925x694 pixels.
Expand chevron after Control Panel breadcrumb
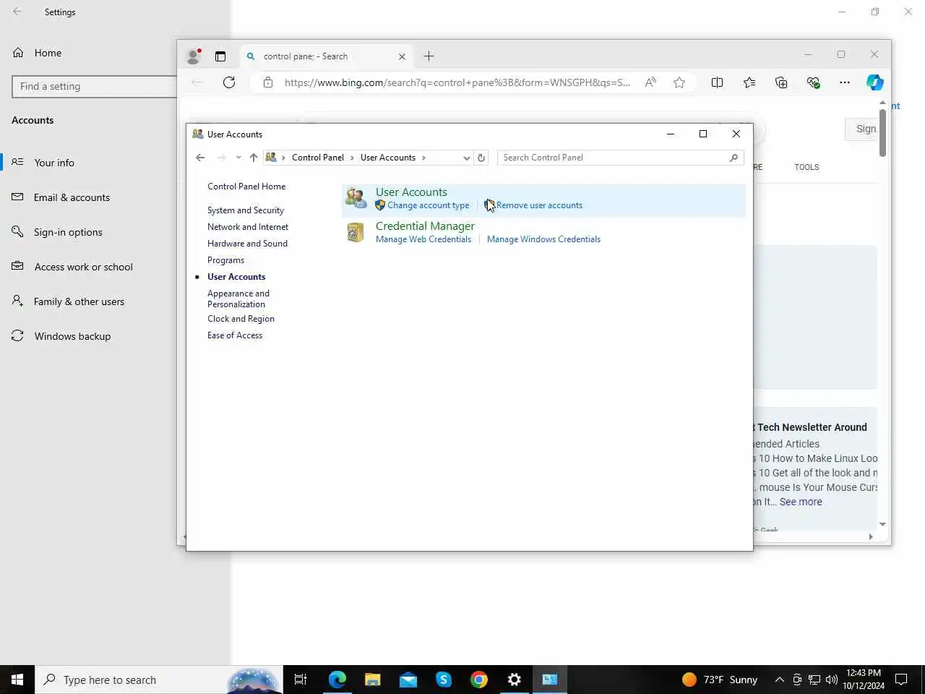point(353,158)
